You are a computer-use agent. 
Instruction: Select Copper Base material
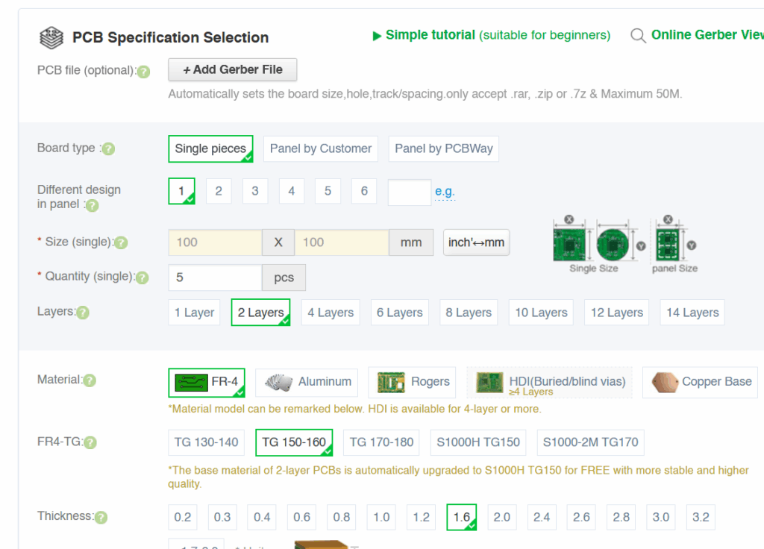click(x=700, y=383)
